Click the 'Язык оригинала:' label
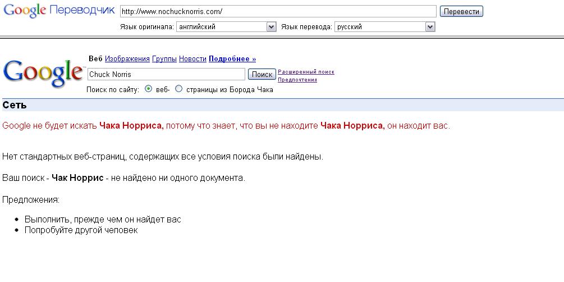Viewport: 564px width, 282px height. (147, 27)
